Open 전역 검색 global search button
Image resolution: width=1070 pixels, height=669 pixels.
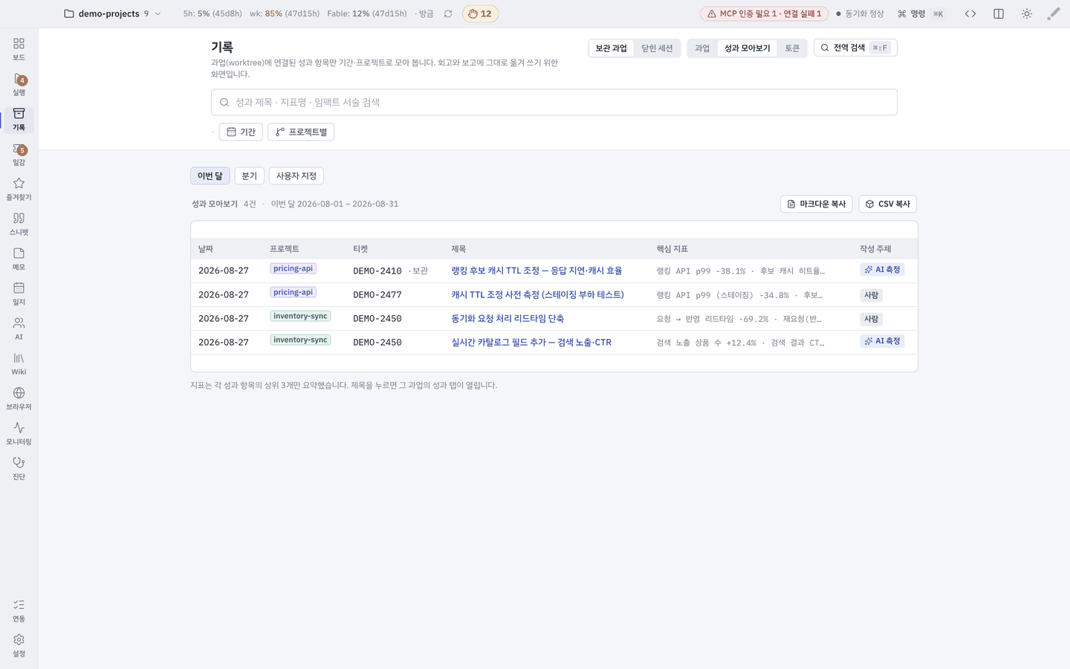pos(855,48)
